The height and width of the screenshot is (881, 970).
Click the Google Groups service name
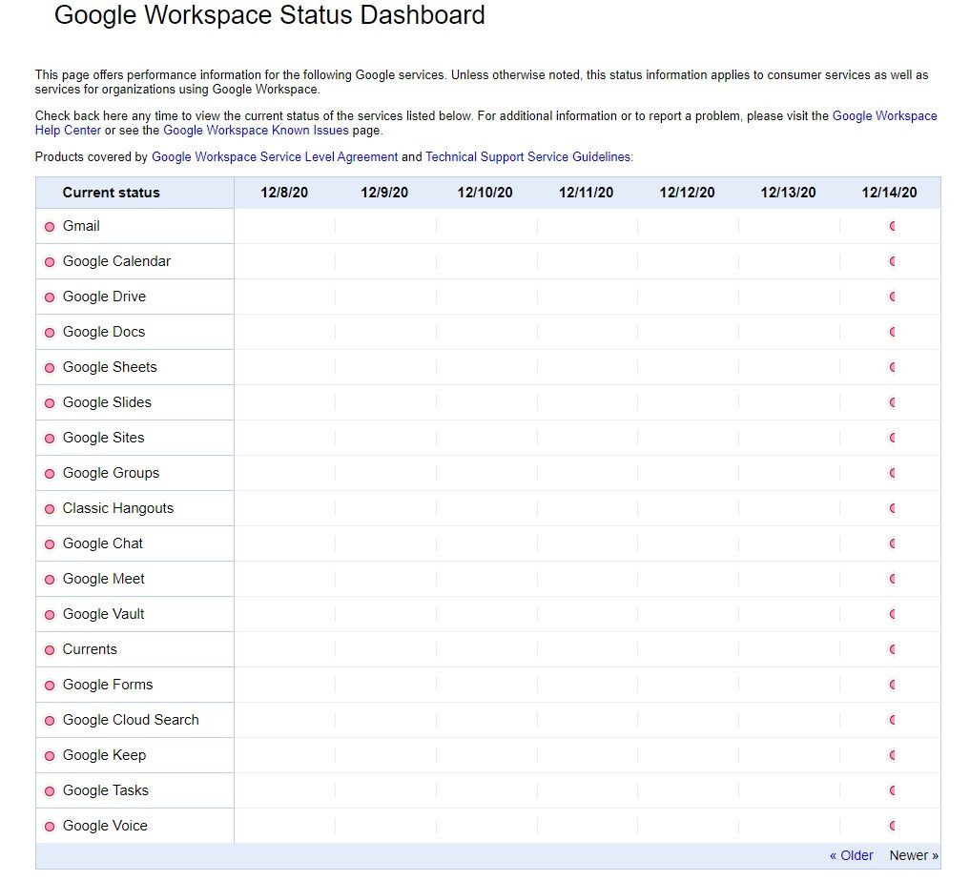pyautogui.click(x=111, y=472)
